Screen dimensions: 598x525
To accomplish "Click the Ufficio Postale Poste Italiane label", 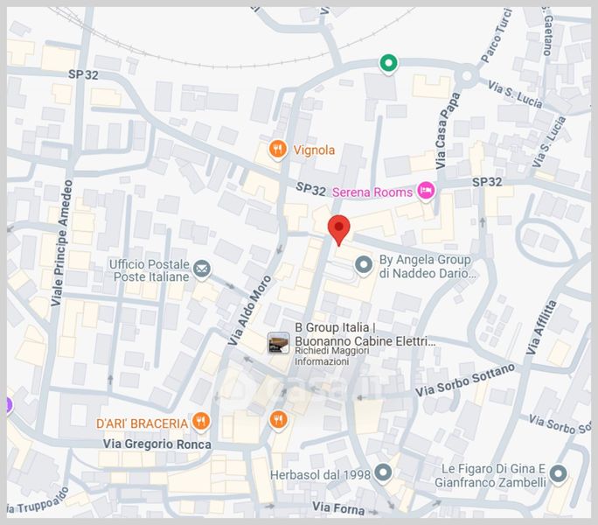I will point(149,270).
